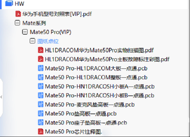This screenshot has height=137, width=190.
Task: Click PCB icon beside HL1DRACOM大板一点通.pcb
Action: point(41,68)
